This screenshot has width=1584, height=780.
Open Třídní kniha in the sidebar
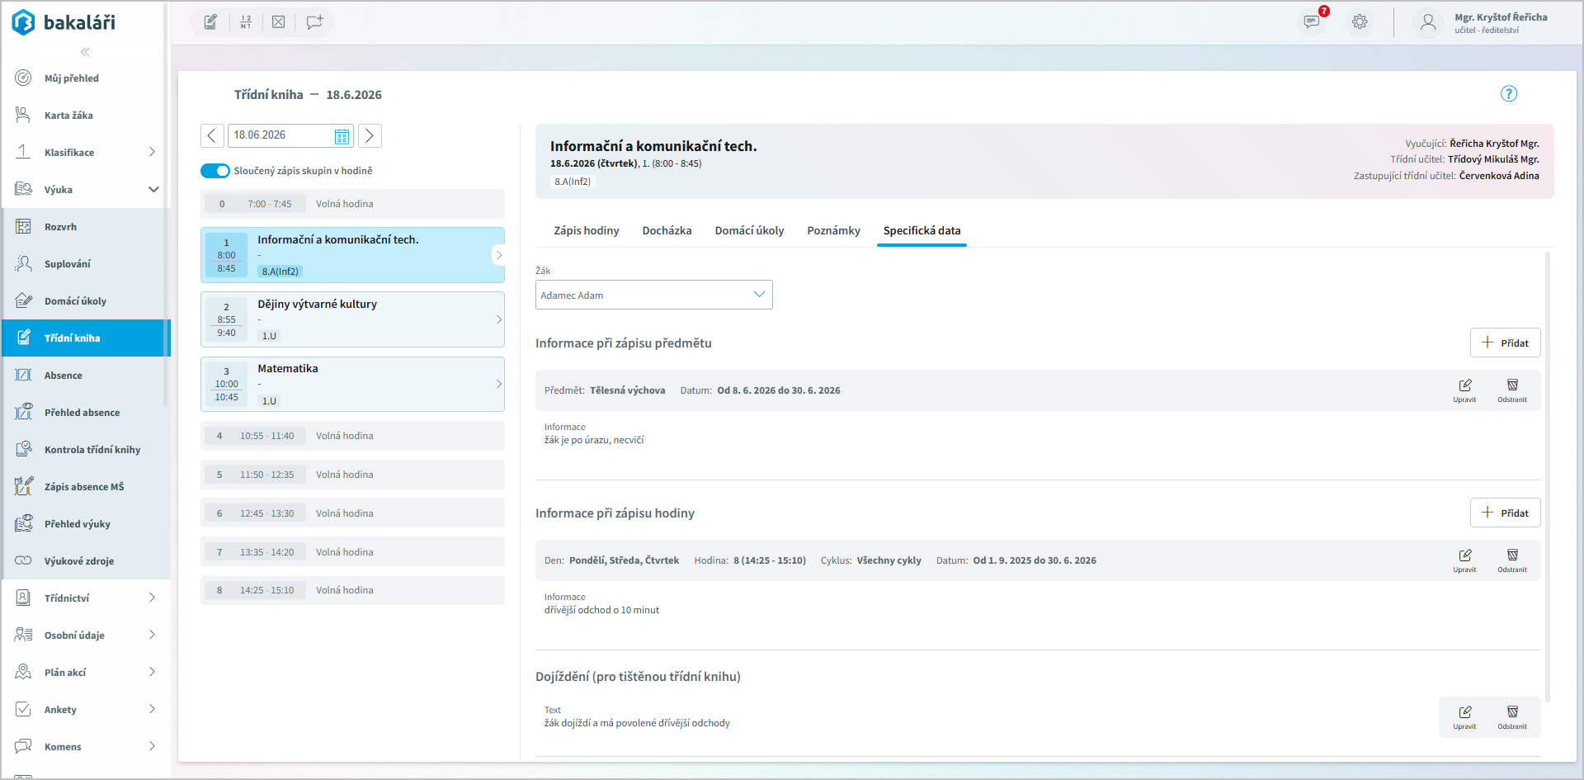click(86, 338)
